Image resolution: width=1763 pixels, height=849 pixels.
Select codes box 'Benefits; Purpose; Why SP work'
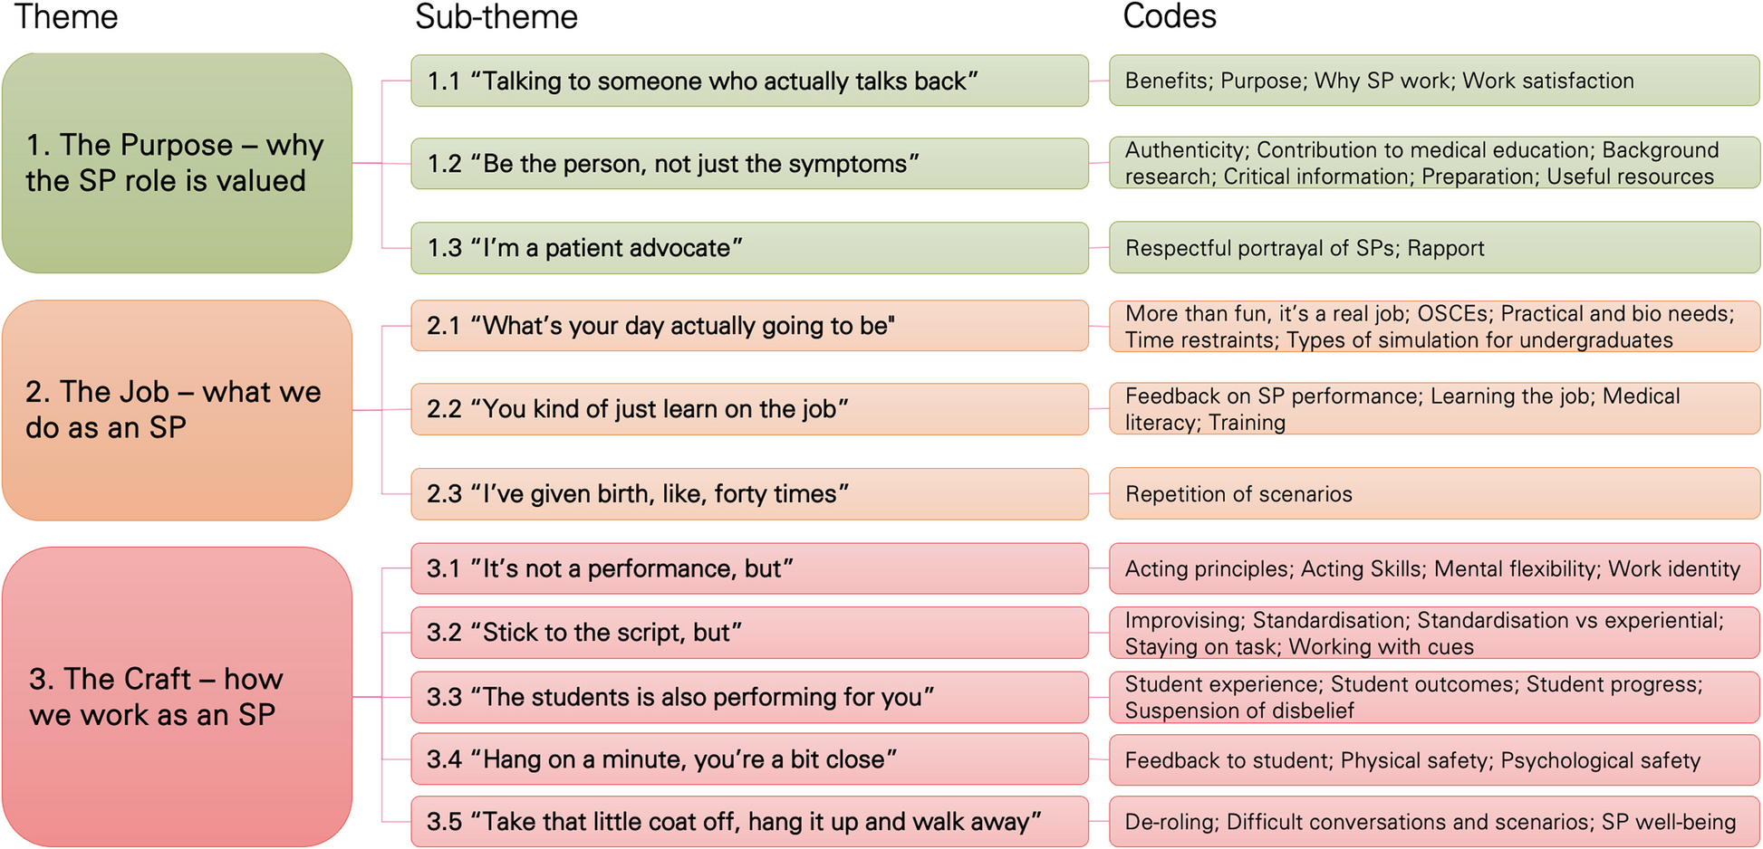pyautogui.click(x=1434, y=81)
